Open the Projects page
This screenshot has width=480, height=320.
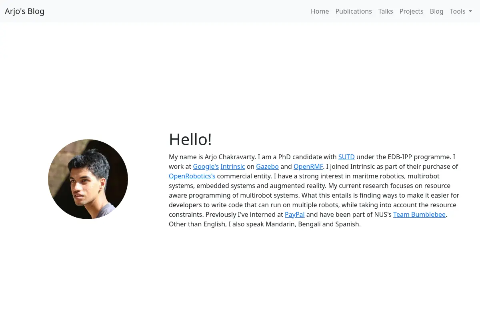click(x=411, y=11)
